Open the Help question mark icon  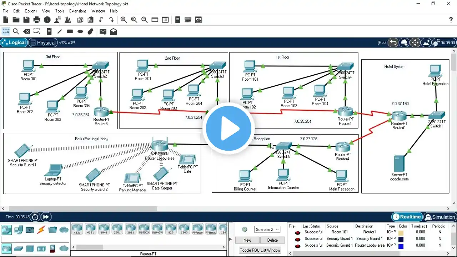coord(451,20)
